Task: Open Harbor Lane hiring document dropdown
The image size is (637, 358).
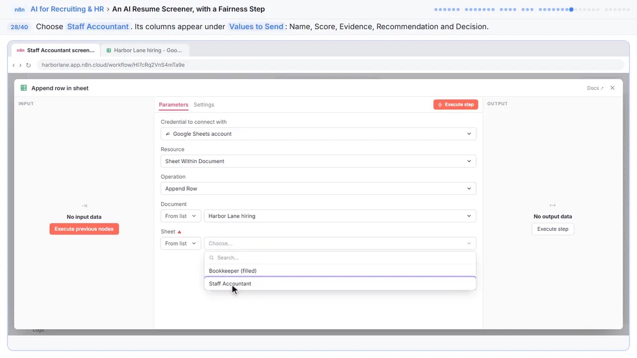Action: click(x=340, y=216)
